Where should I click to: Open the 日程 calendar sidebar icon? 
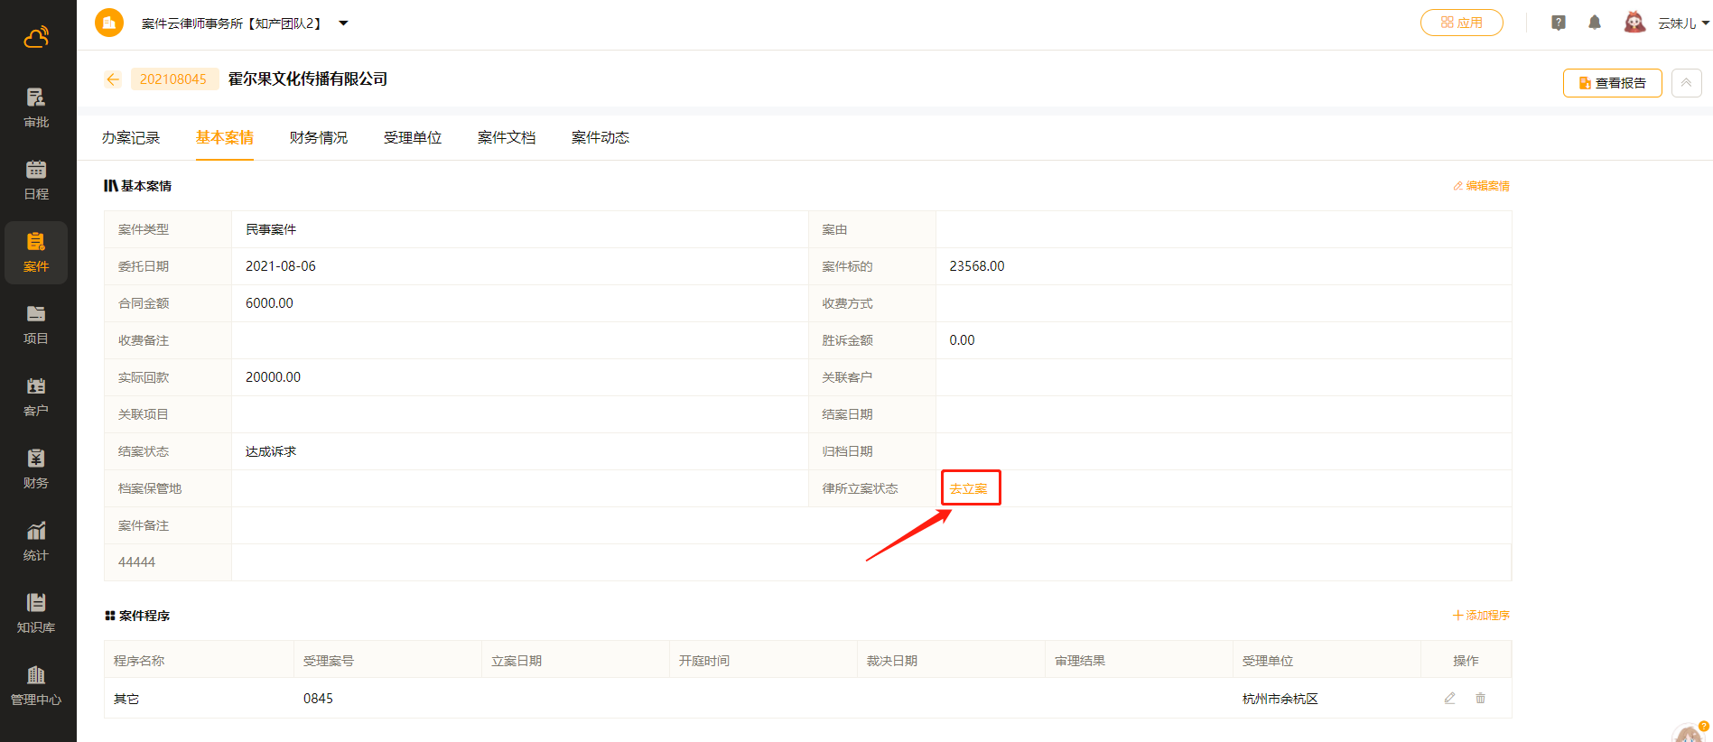tap(36, 180)
